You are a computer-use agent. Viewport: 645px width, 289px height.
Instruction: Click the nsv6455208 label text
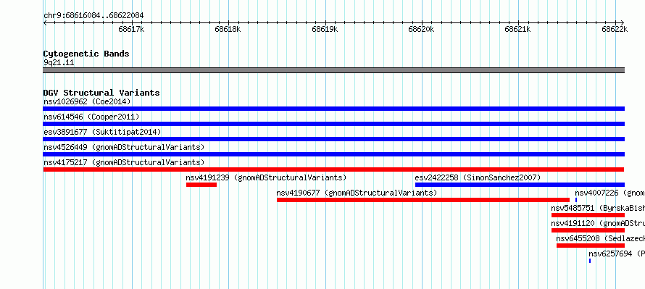[601, 238]
